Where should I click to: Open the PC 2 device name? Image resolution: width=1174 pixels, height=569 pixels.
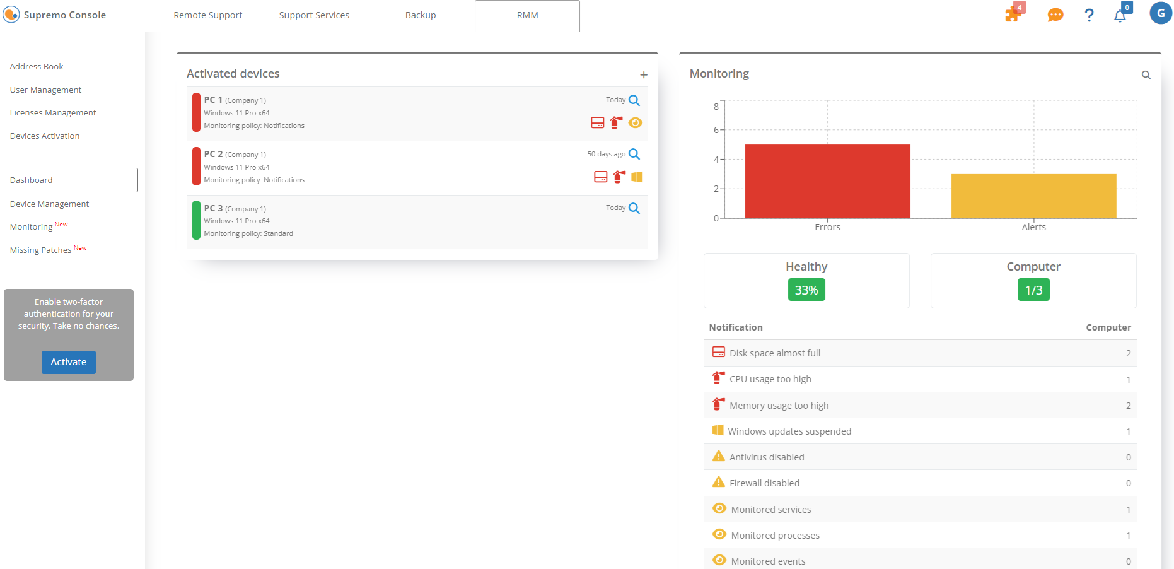click(x=213, y=154)
